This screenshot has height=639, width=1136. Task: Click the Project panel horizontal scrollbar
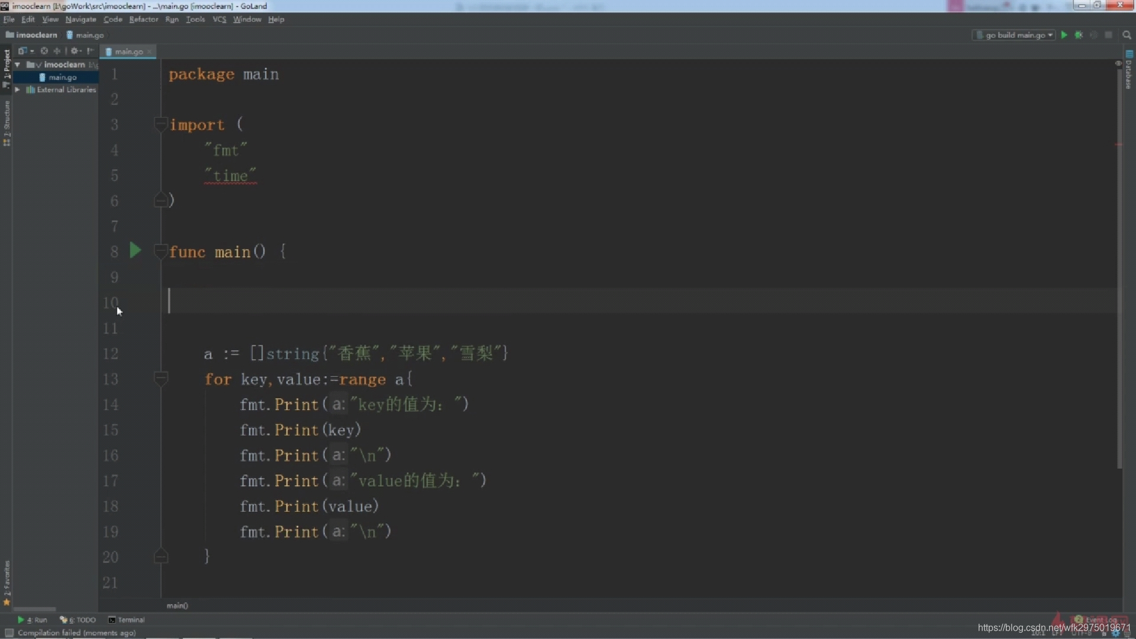point(34,609)
